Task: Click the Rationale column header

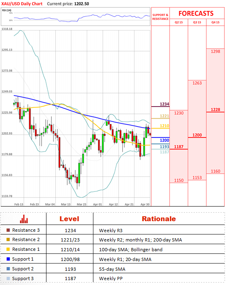Action: click(159, 219)
